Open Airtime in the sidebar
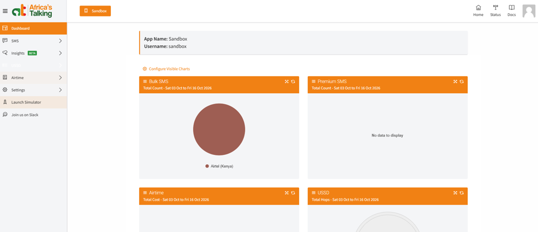538x232 pixels. [x=33, y=78]
